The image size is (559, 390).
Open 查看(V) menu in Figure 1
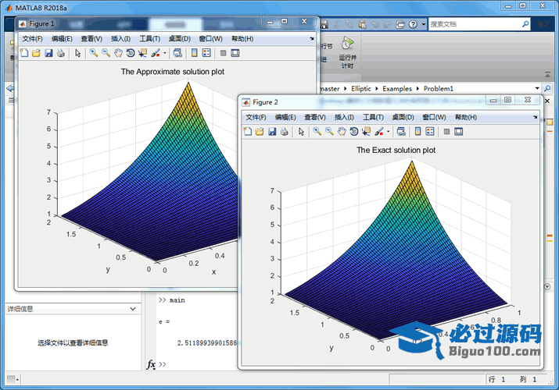[x=91, y=39]
